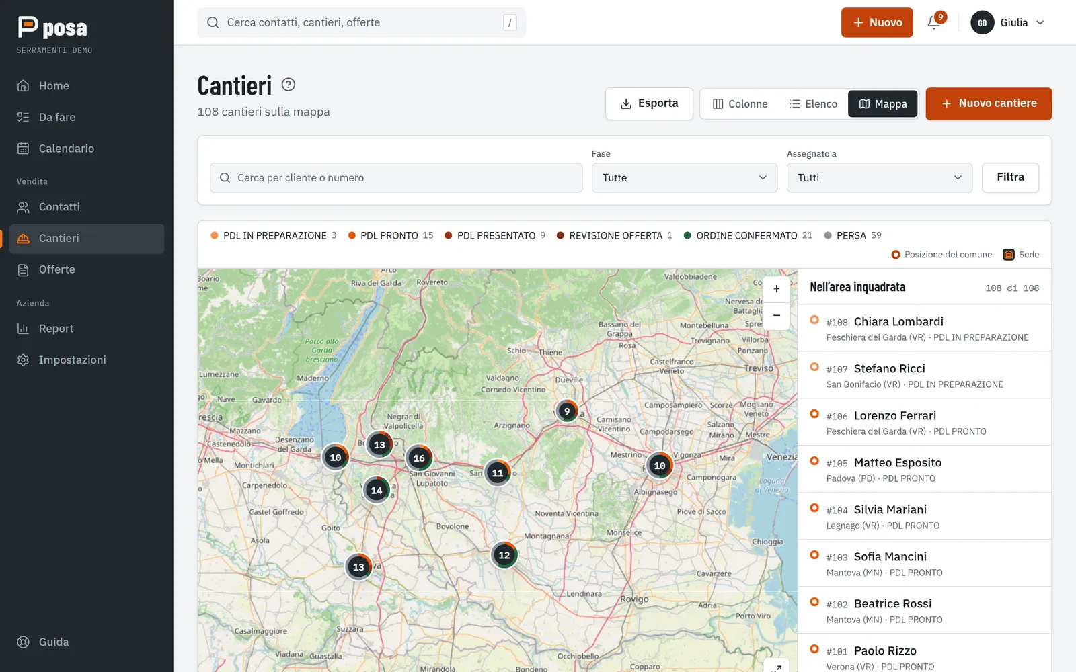Open notifications bell with badge 9
This screenshot has width=1076, height=672.
click(x=934, y=22)
